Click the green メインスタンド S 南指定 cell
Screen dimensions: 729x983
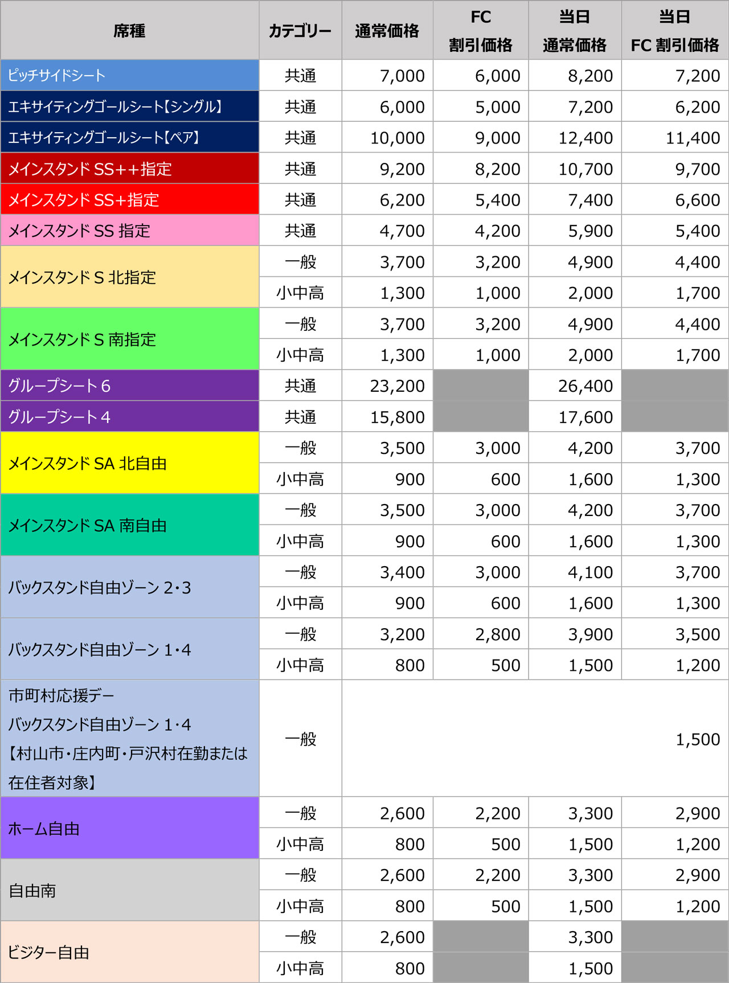click(129, 339)
